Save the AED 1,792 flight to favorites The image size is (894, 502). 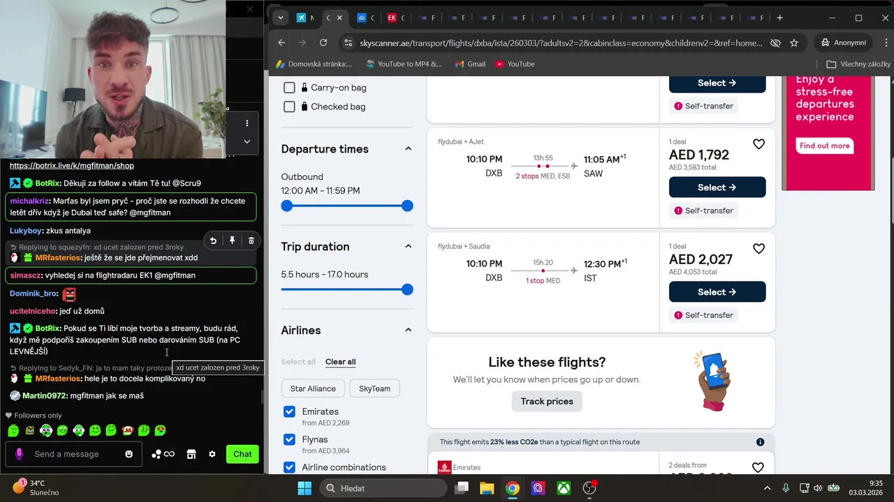click(x=759, y=144)
